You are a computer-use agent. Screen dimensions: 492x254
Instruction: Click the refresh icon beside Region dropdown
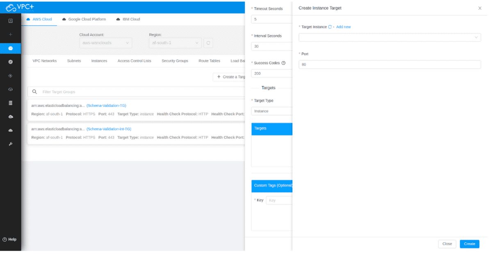(x=208, y=43)
